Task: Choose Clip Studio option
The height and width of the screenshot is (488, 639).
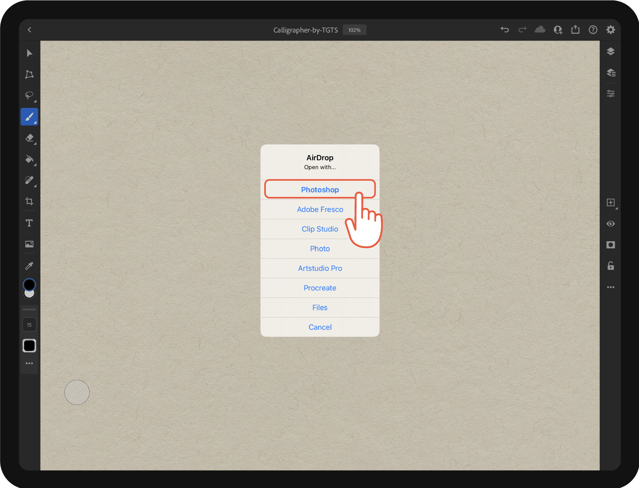Action: pos(320,229)
